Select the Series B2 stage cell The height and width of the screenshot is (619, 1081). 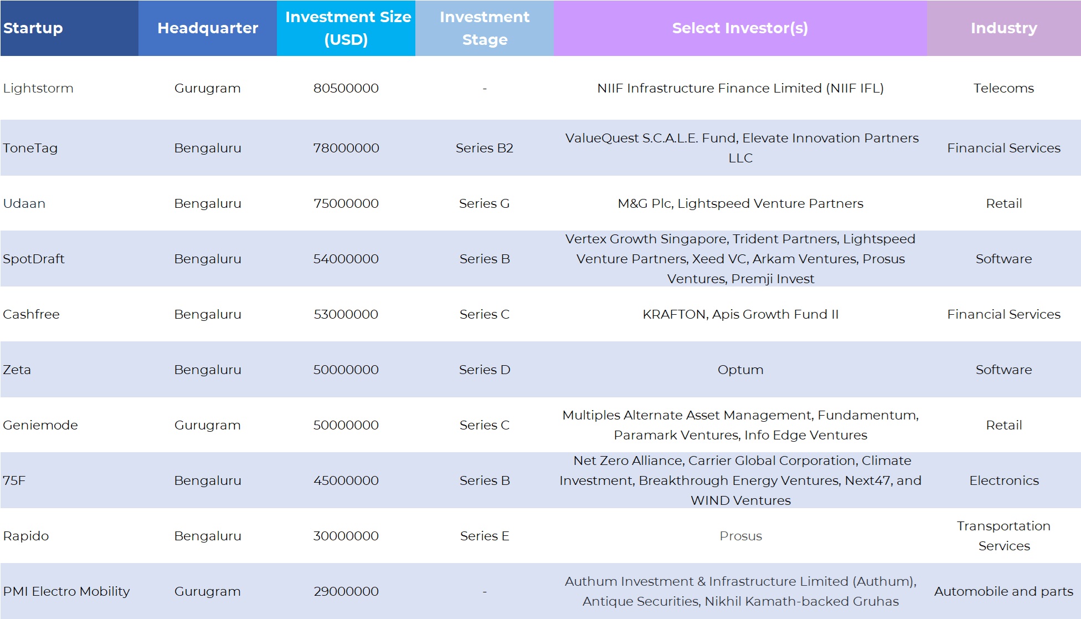pyautogui.click(x=485, y=148)
